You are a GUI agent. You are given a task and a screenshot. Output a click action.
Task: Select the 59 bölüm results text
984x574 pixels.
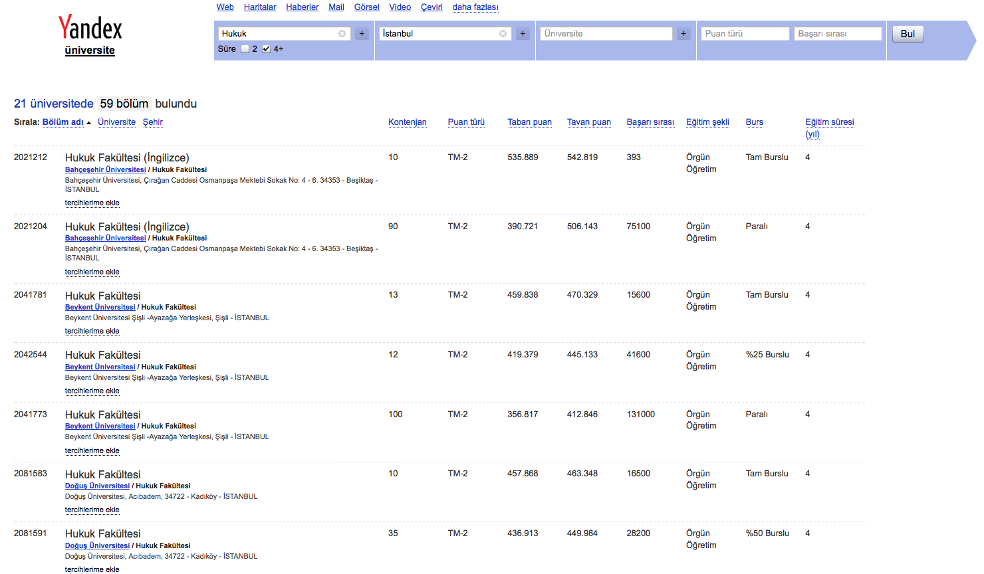pyautogui.click(x=124, y=104)
